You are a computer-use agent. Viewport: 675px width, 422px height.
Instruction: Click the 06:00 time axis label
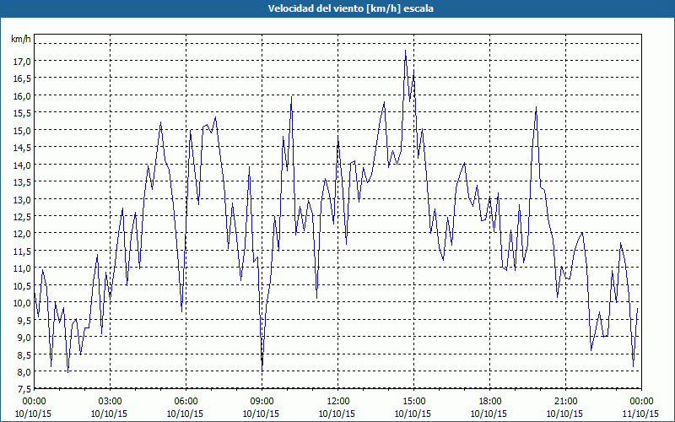coord(186,402)
